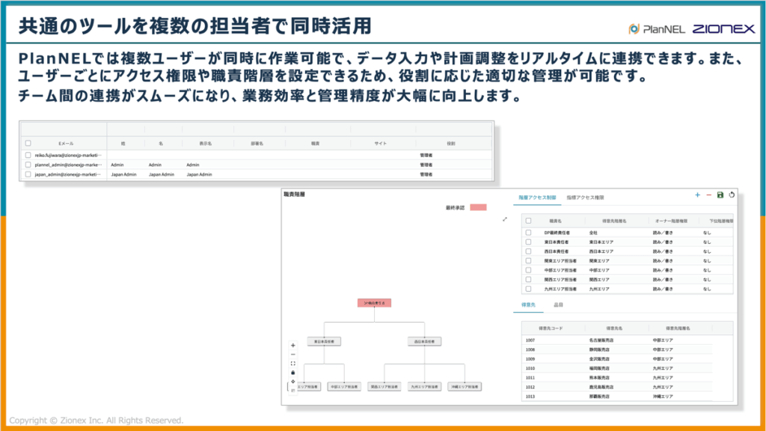The image size is (766, 431).
Task: Select the 中部エリア担当者 node in the chart
Action: point(344,387)
